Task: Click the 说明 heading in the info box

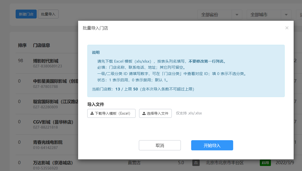Action: coord(96,52)
